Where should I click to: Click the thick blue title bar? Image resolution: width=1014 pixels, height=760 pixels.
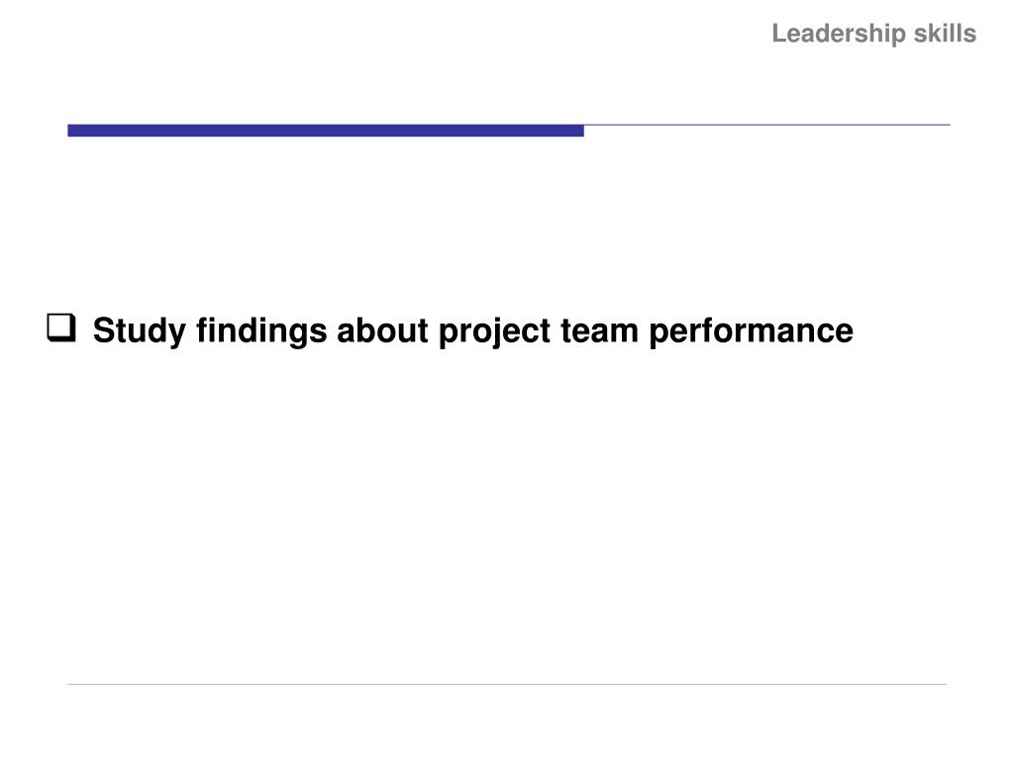point(326,131)
